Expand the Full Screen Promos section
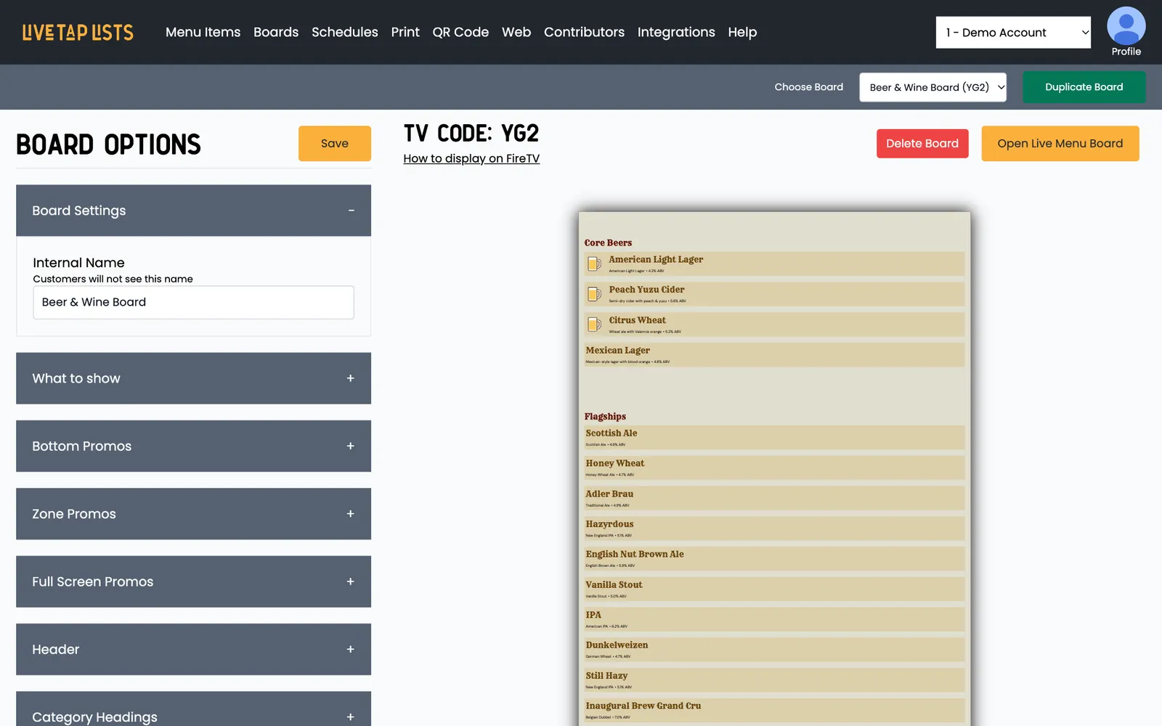This screenshot has height=726, width=1162. click(193, 582)
